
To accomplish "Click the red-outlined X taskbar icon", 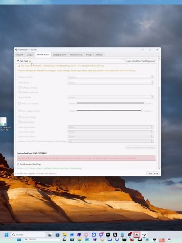I will coord(136,235).
